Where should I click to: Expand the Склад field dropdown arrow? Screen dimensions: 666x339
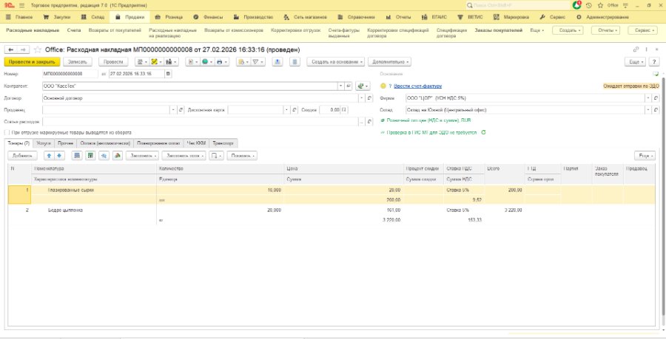tap(647, 110)
